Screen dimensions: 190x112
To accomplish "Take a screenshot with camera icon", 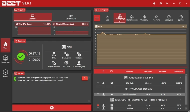I will point(161,3).
